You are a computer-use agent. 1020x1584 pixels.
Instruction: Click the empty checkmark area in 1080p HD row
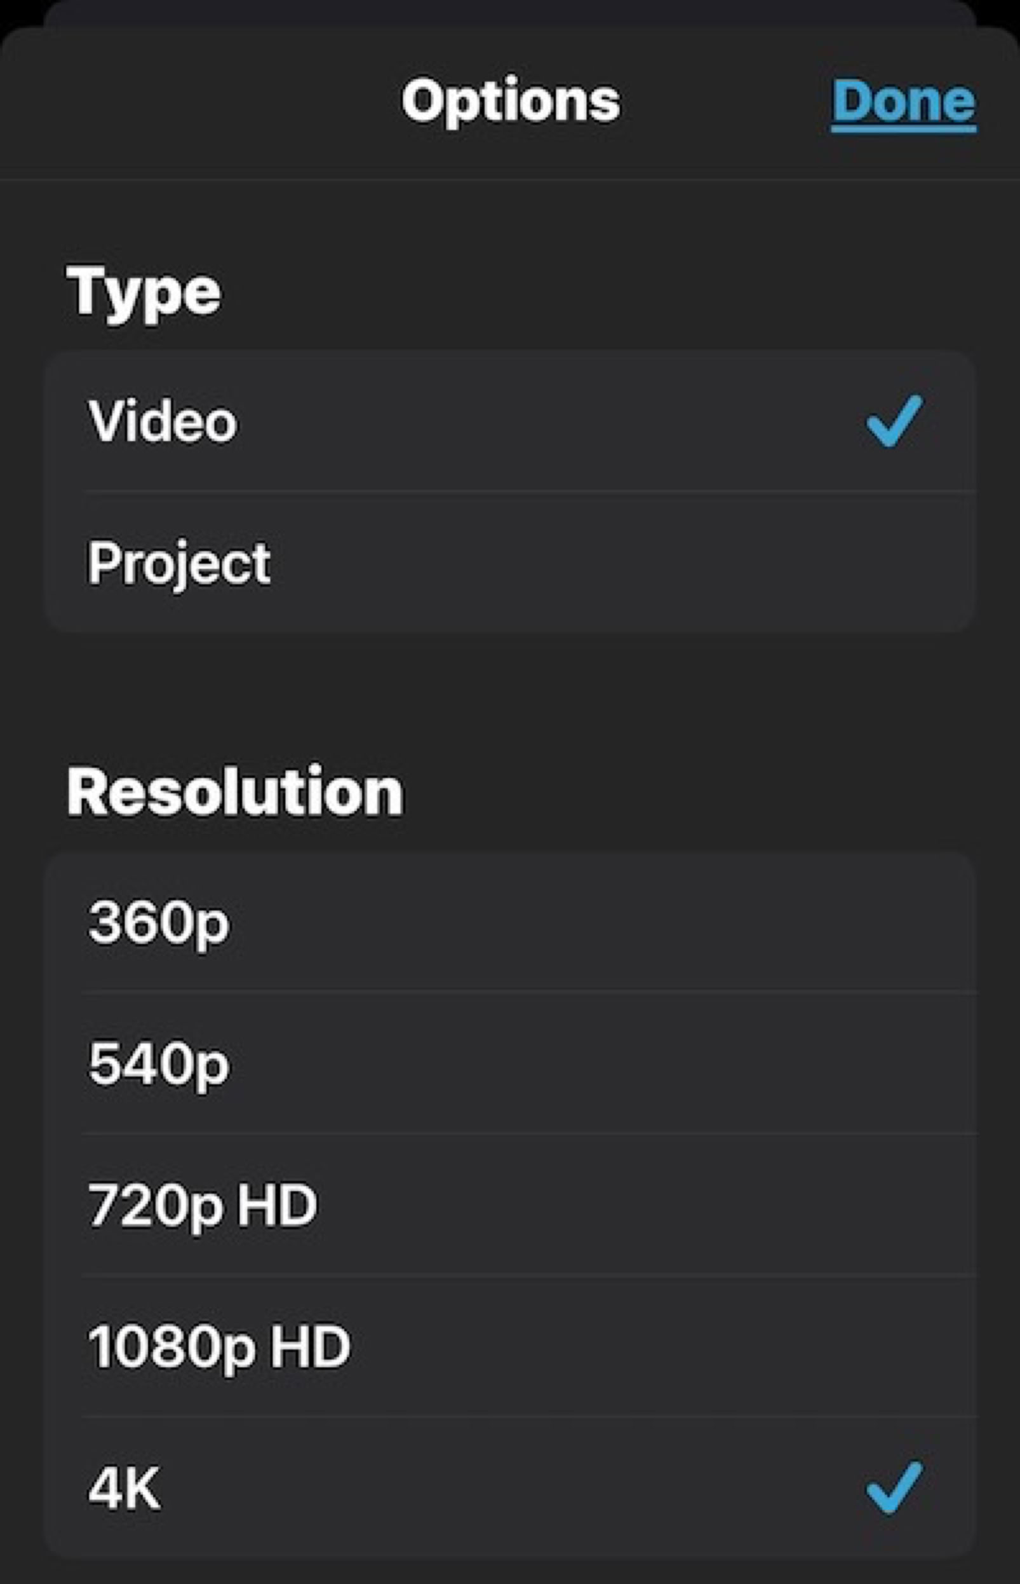tap(894, 1346)
